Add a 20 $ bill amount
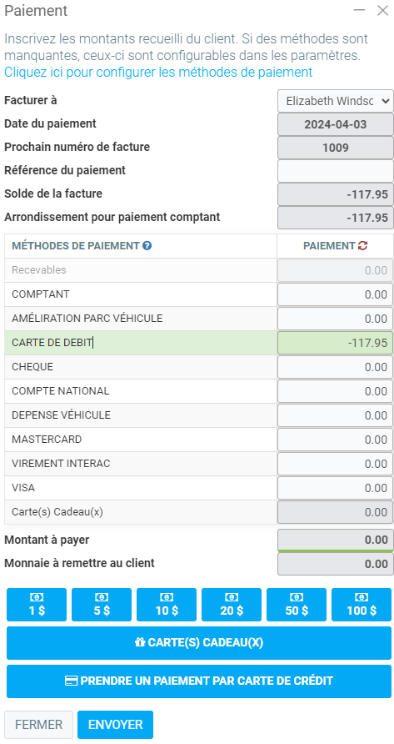This screenshot has width=394, height=744. point(232,605)
